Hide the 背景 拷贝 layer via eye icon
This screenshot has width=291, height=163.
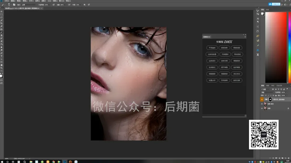coord(262,104)
